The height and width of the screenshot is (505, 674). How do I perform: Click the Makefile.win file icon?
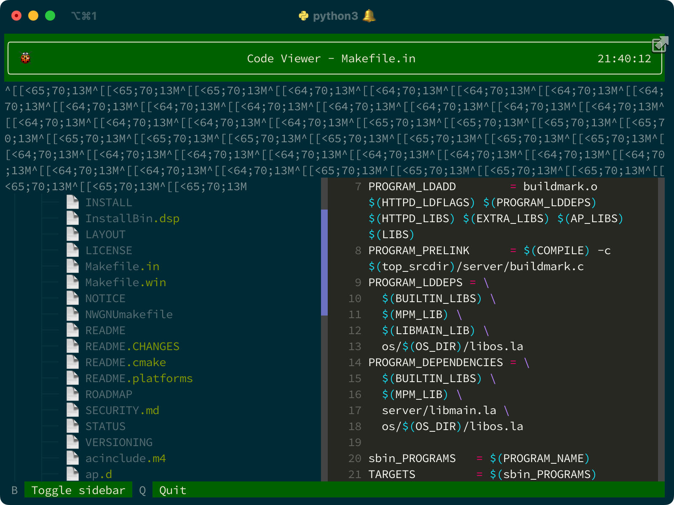pyautogui.click(x=72, y=282)
